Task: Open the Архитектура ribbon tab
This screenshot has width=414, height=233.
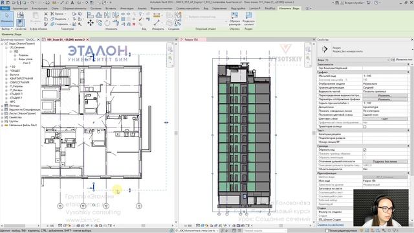Action: click(20, 8)
